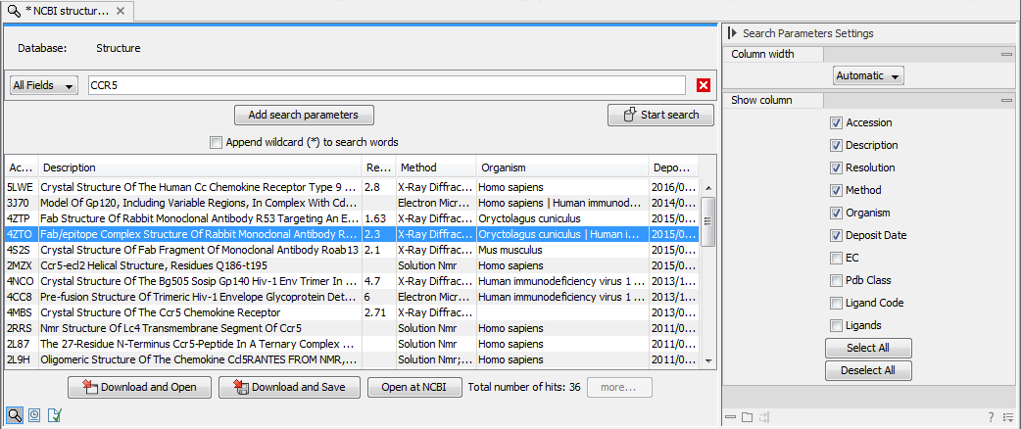Enable the Append wildcard checkbox
Image resolution: width=1021 pixels, height=429 pixels.
217,142
